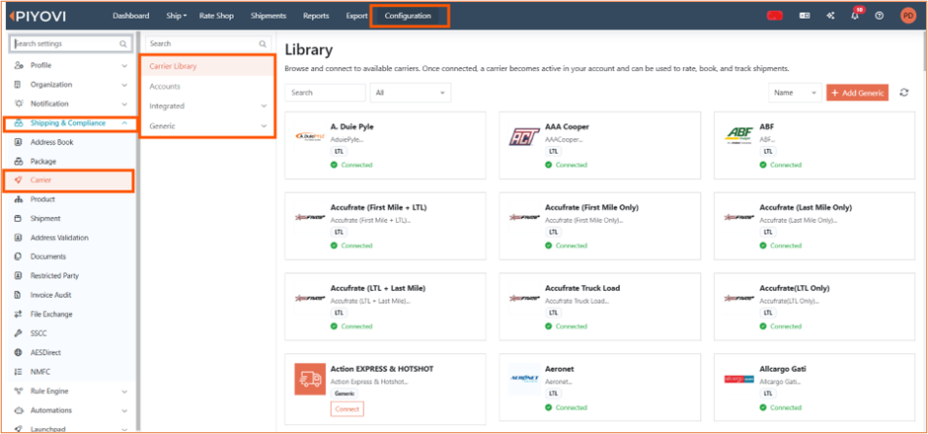Open the notifications bell icon
Viewport: 928px width, 434px height.
pos(855,16)
